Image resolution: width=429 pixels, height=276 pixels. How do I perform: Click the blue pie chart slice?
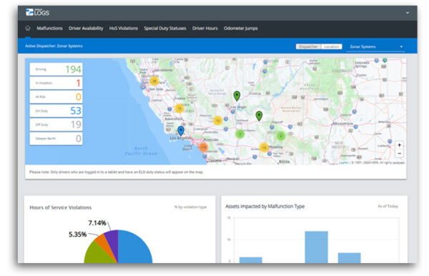[134, 246]
